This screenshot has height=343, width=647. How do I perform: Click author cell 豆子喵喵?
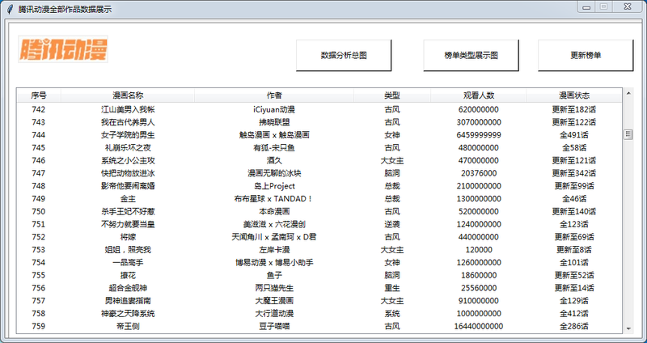(x=274, y=327)
